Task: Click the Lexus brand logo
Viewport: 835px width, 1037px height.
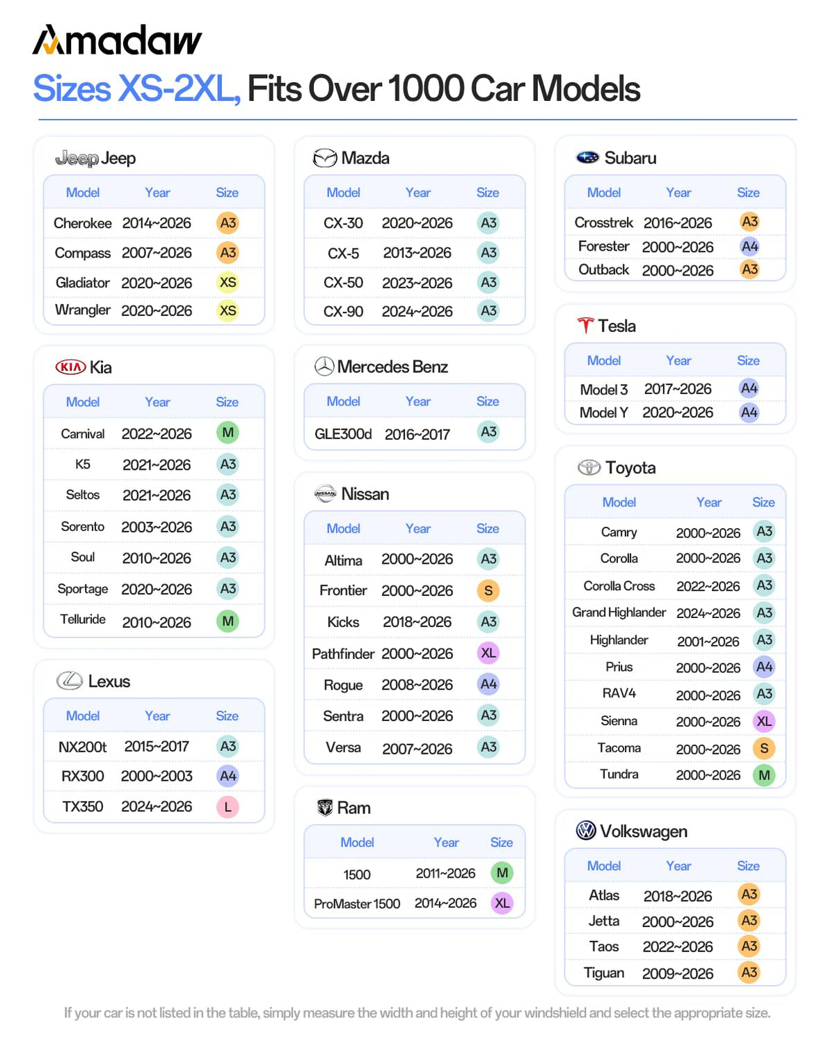Action: [70, 681]
